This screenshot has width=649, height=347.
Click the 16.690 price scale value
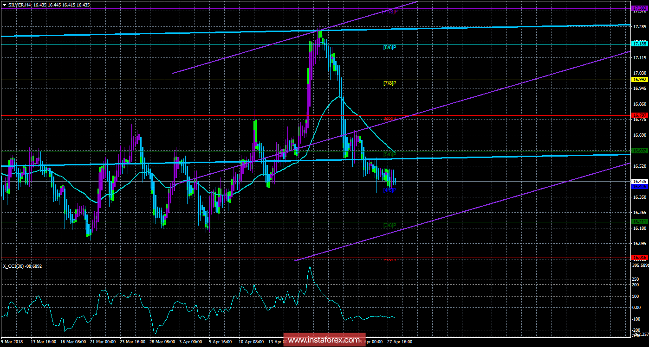[x=639, y=135]
